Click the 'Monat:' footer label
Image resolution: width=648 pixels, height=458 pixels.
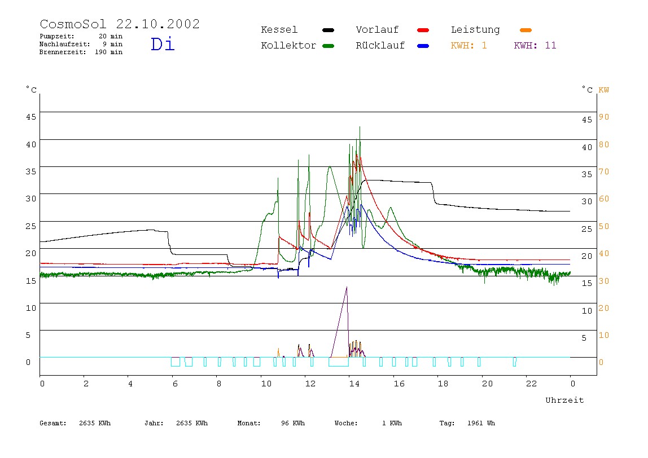coord(249,423)
